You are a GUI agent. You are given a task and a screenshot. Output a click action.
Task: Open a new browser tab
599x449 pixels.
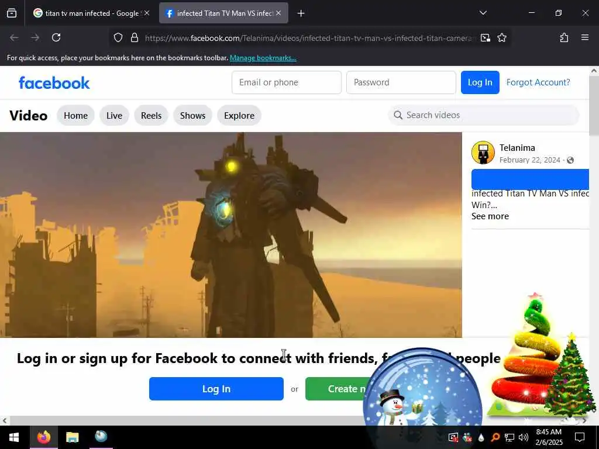pyautogui.click(x=301, y=13)
